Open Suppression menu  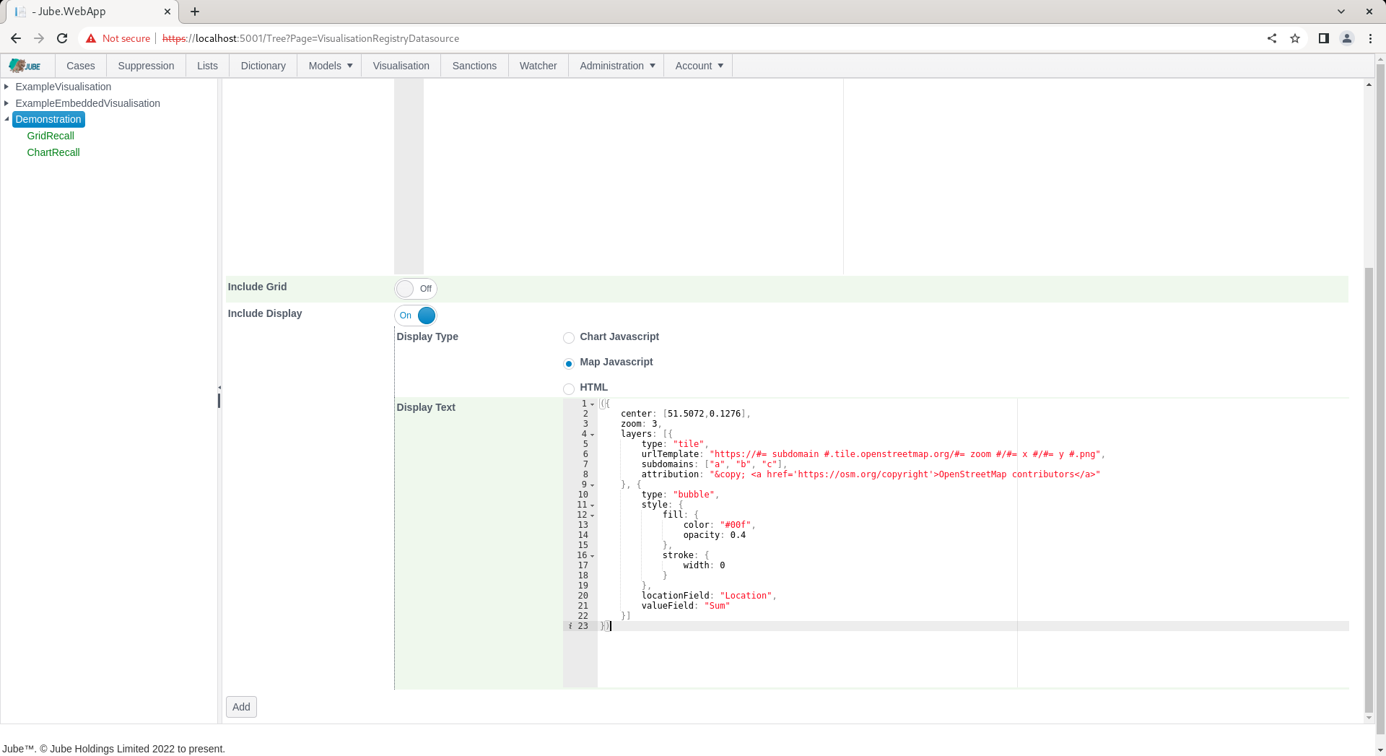coord(146,66)
